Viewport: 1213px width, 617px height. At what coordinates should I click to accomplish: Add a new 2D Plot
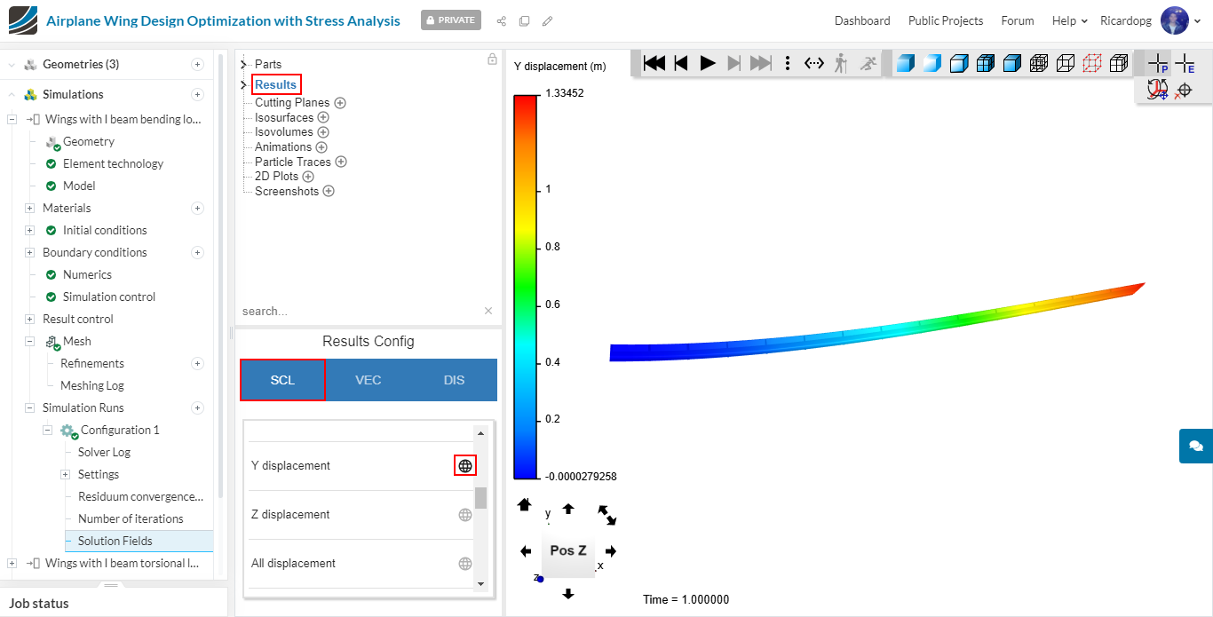coord(308,177)
